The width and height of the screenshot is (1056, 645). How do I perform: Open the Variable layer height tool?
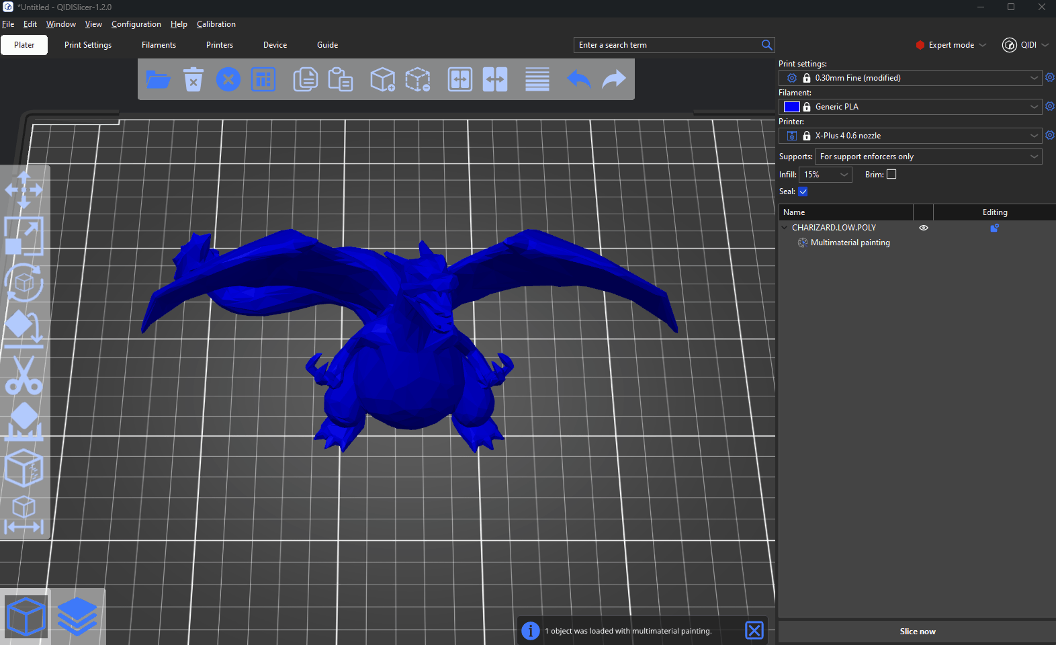tap(537, 79)
